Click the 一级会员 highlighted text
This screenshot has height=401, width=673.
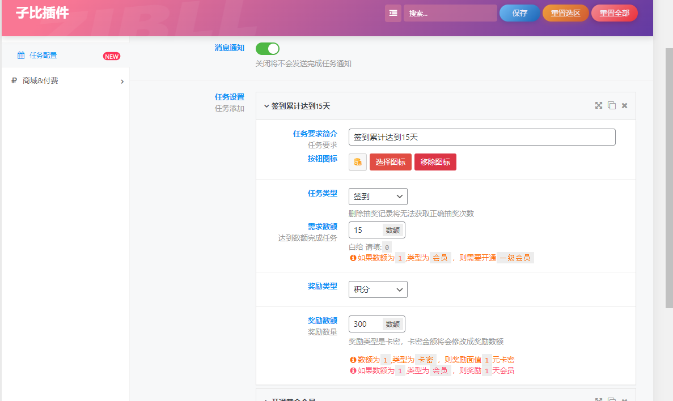coord(515,258)
